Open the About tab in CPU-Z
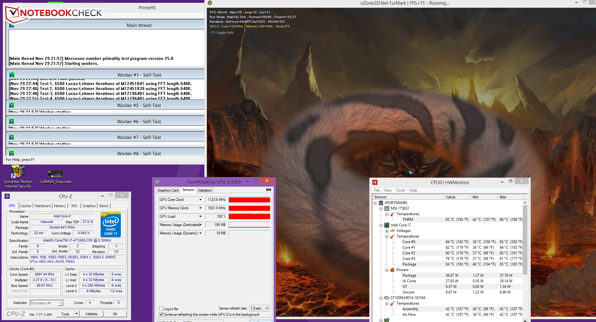Screen dimensions: 596x322 pyautogui.click(x=104, y=206)
